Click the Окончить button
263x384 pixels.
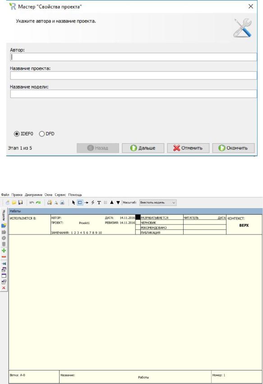pos(233,148)
